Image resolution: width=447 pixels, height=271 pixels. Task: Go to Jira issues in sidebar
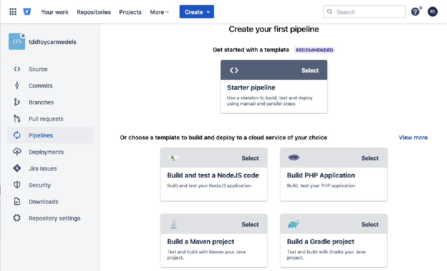pyautogui.click(x=50, y=168)
